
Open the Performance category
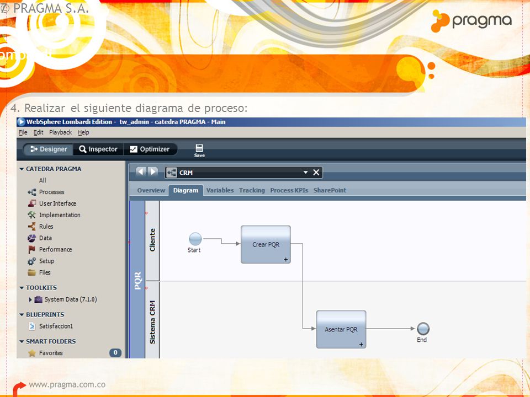click(x=55, y=249)
